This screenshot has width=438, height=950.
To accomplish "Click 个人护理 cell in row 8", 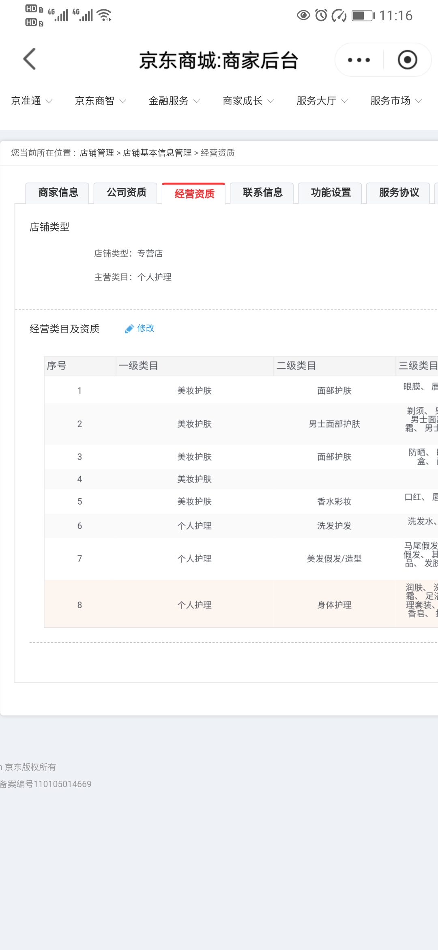I will [194, 605].
